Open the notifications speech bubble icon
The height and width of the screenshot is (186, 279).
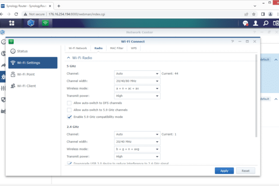tap(246, 23)
